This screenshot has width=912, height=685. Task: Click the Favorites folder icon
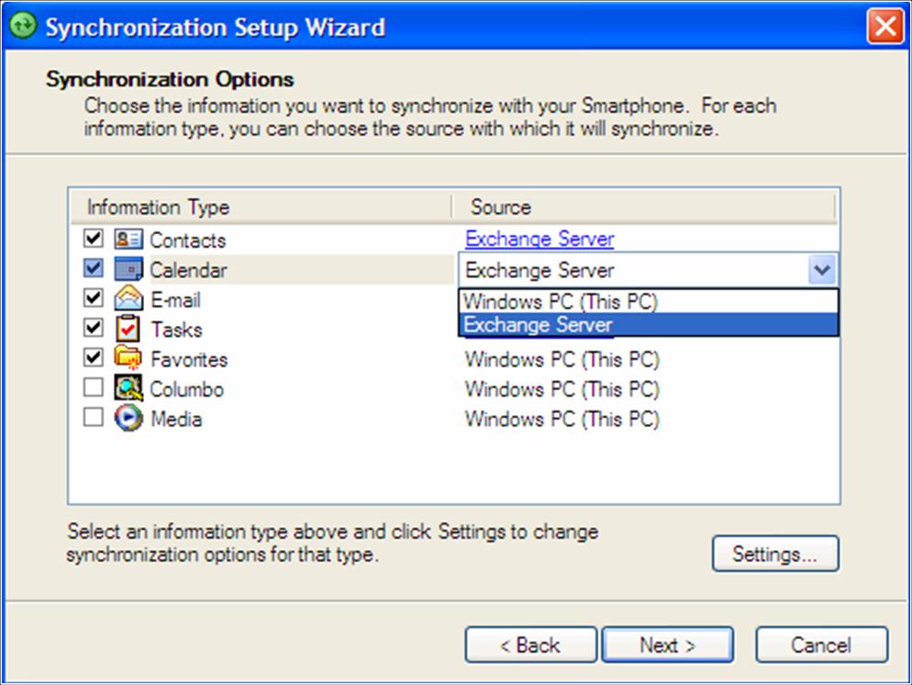[x=128, y=357]
